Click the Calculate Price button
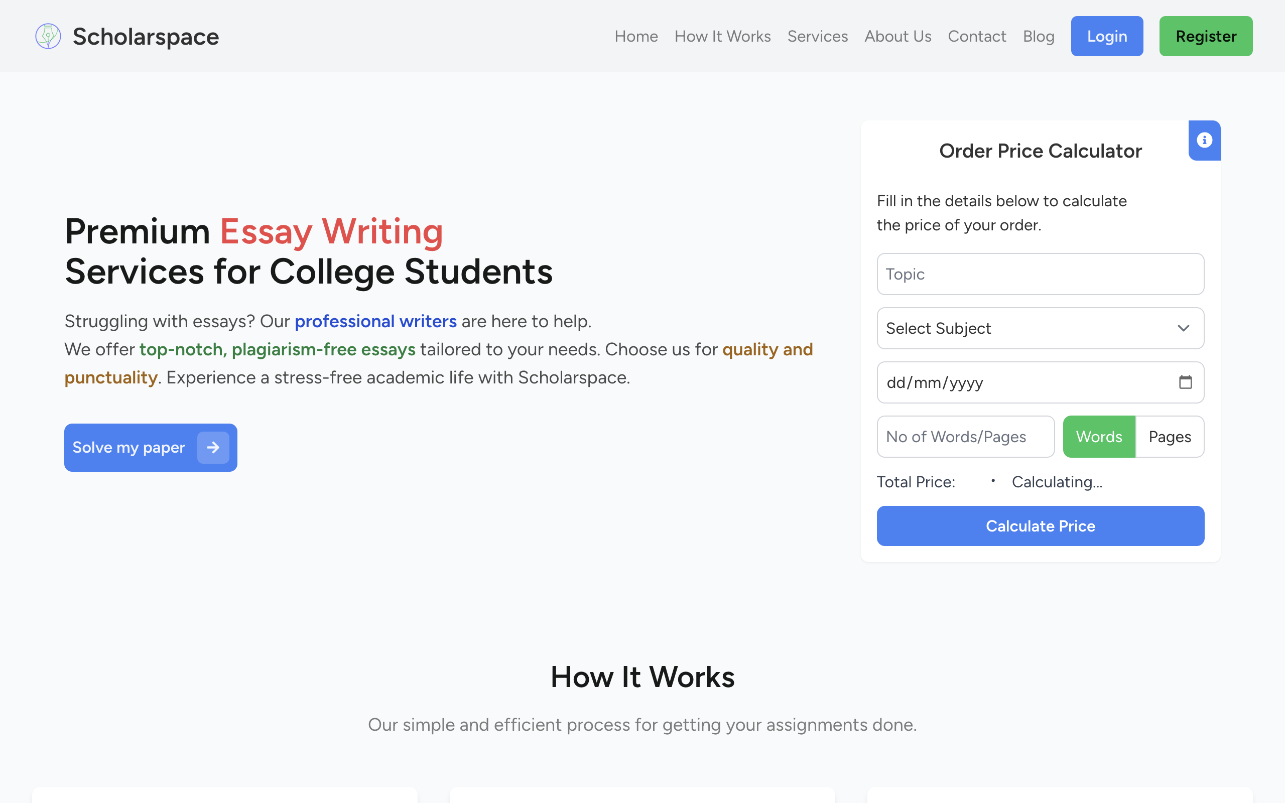 (1040, 525)
